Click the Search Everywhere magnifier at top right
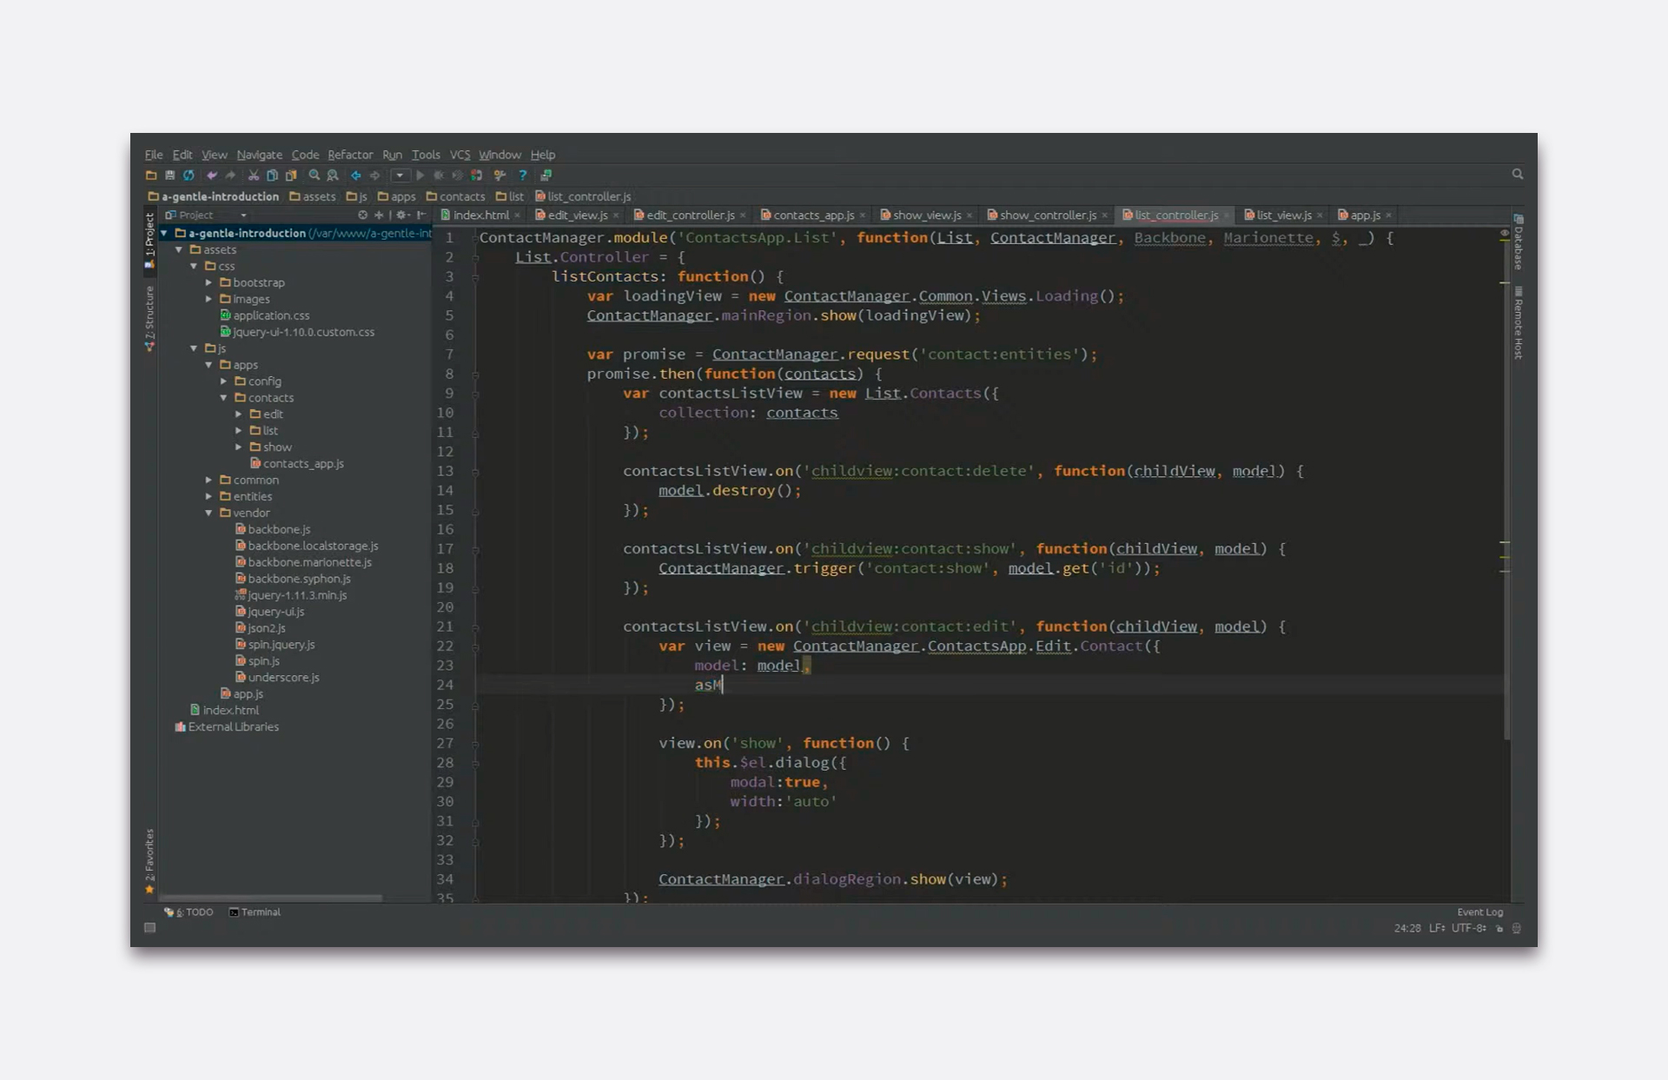The image size is (1668, 1080). coord(1517,175)
